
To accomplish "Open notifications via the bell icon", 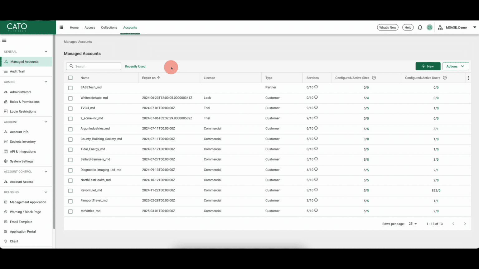I will point(420,27).
